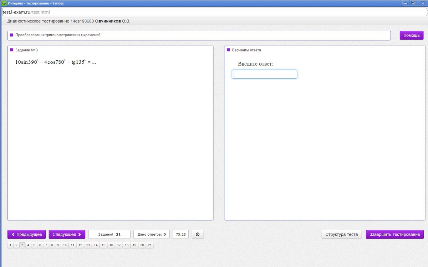Select question 17 in number strip
Viewport: 428px width, 267px height.
119,245
